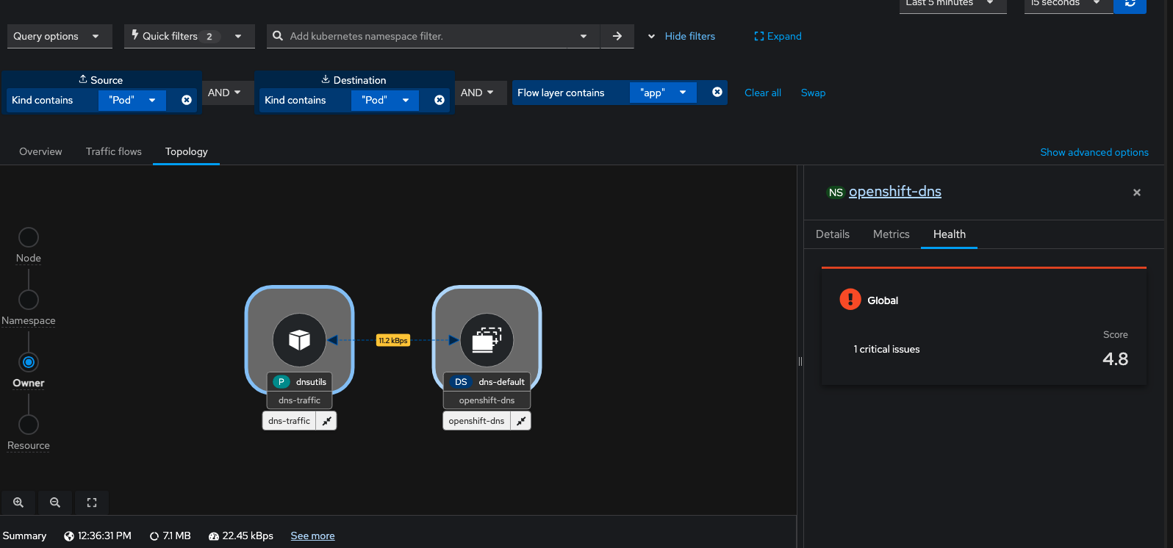This screenshot has width=1173, height=548.
Task: Open the Metrics tab in side panel
Action: (891, 234)
